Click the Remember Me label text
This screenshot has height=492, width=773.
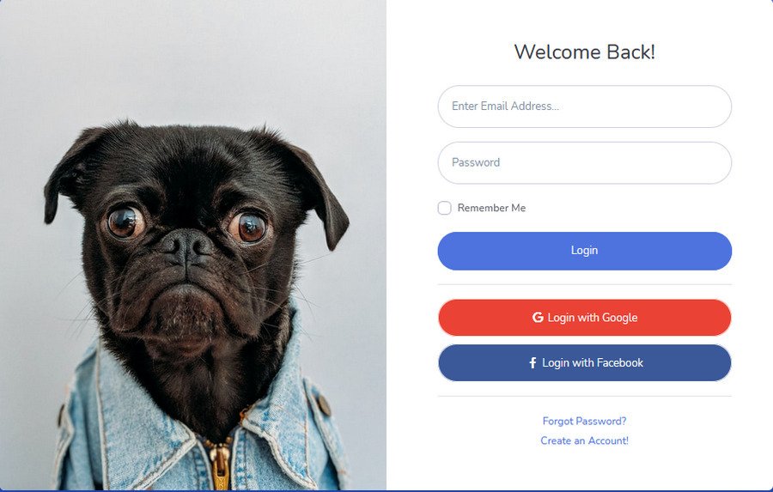(x=491, y=208)
